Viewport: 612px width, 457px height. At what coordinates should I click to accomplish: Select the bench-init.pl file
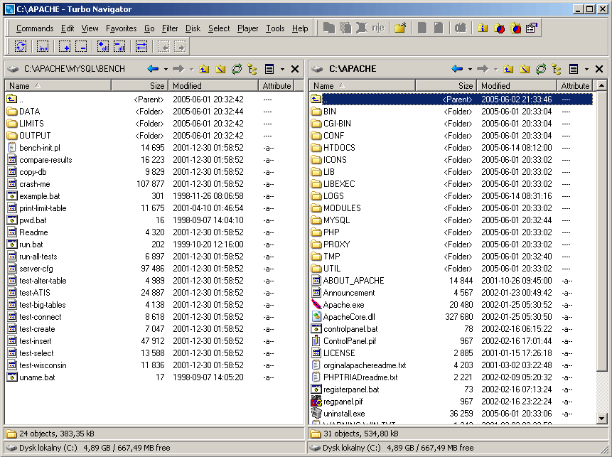coord(39,148)
